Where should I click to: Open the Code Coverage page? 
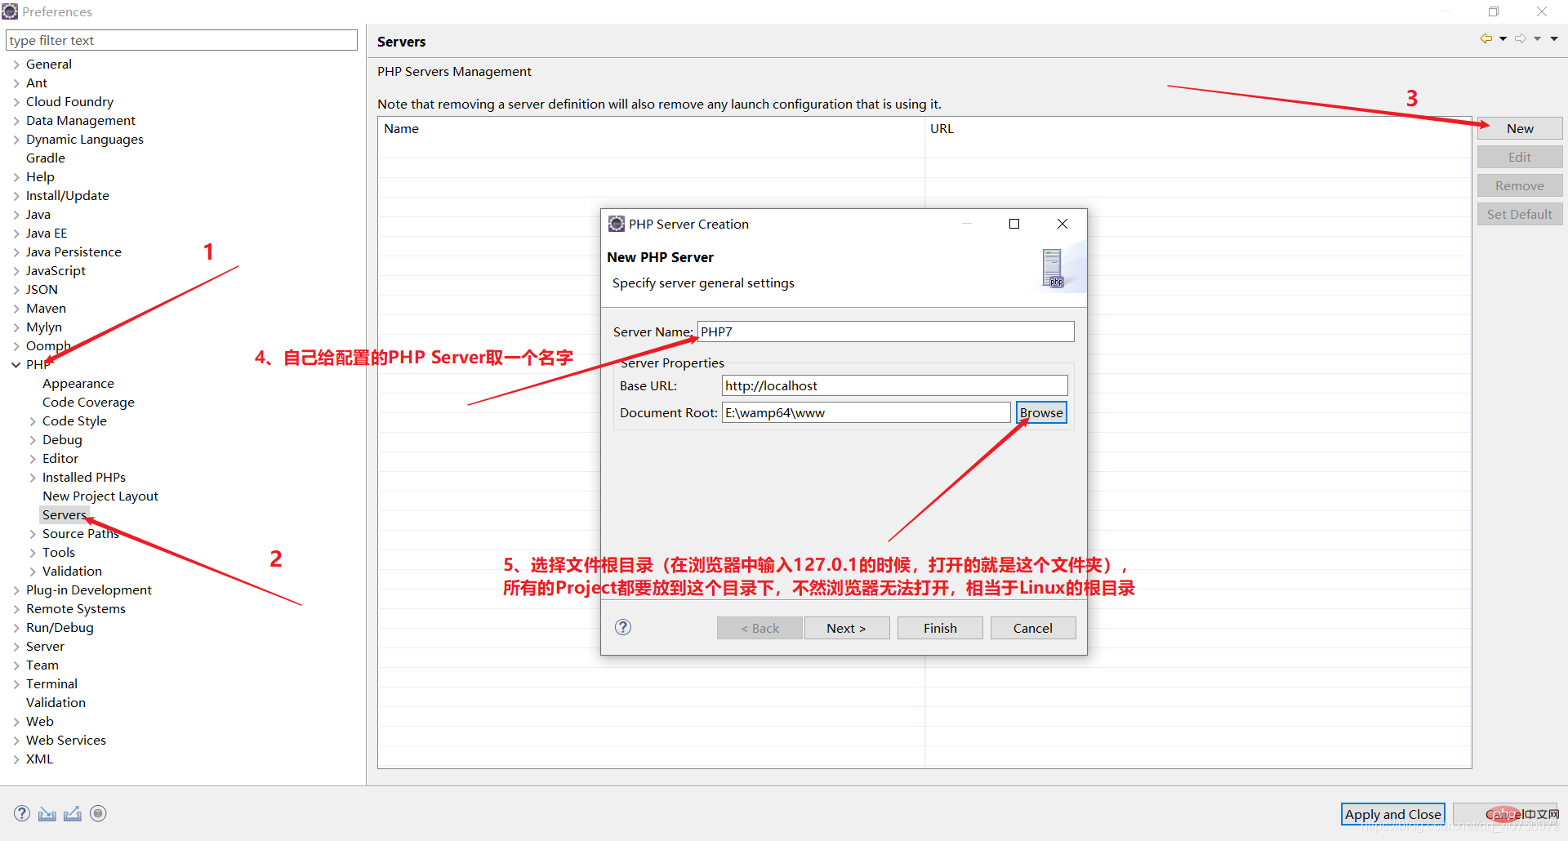coord(88,402)
